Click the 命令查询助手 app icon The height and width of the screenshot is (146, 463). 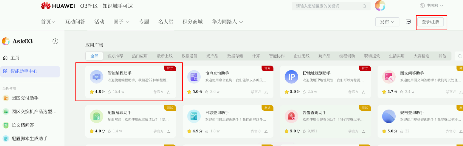click(x=194, y=77)
